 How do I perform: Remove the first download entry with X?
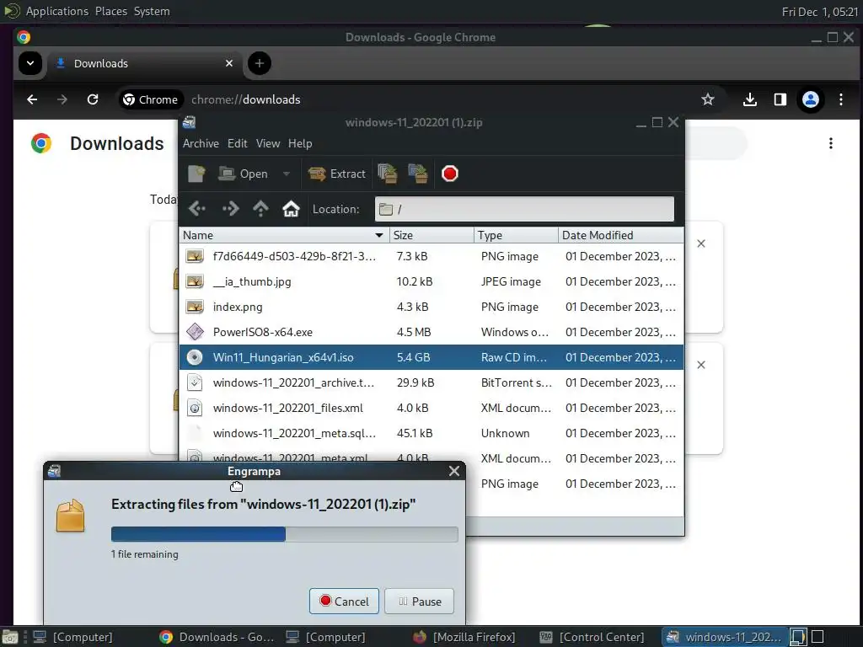(x=700, y=243)
